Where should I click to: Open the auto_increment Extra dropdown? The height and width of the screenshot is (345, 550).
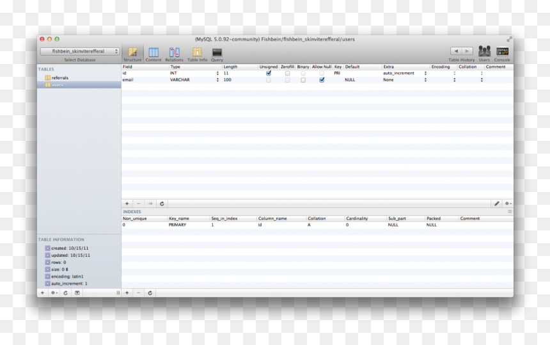[405, 73]
